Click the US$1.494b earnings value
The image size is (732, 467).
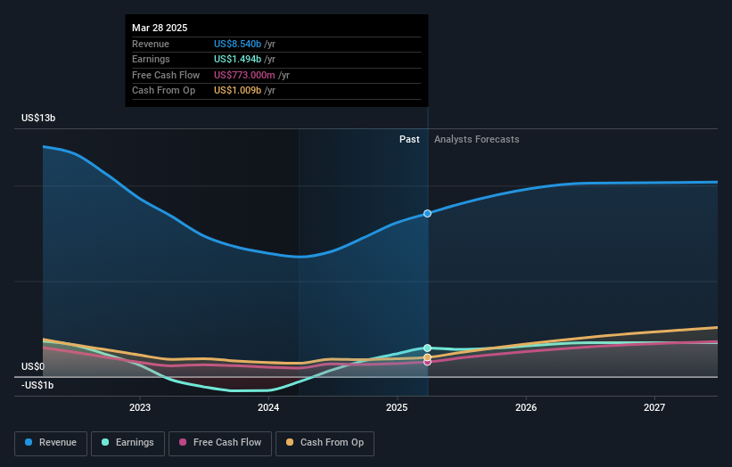(x=238, y=59)
